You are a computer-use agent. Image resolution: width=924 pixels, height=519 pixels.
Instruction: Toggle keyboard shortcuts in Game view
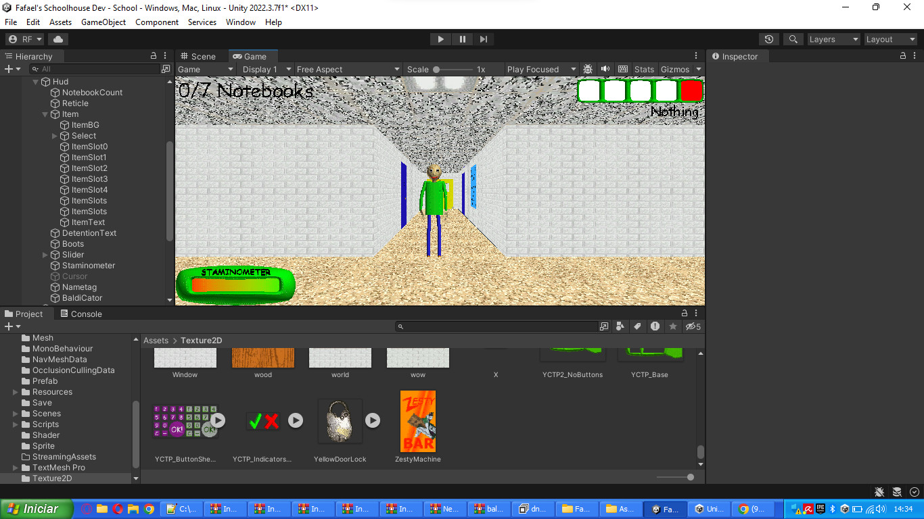tap(623, 69)
